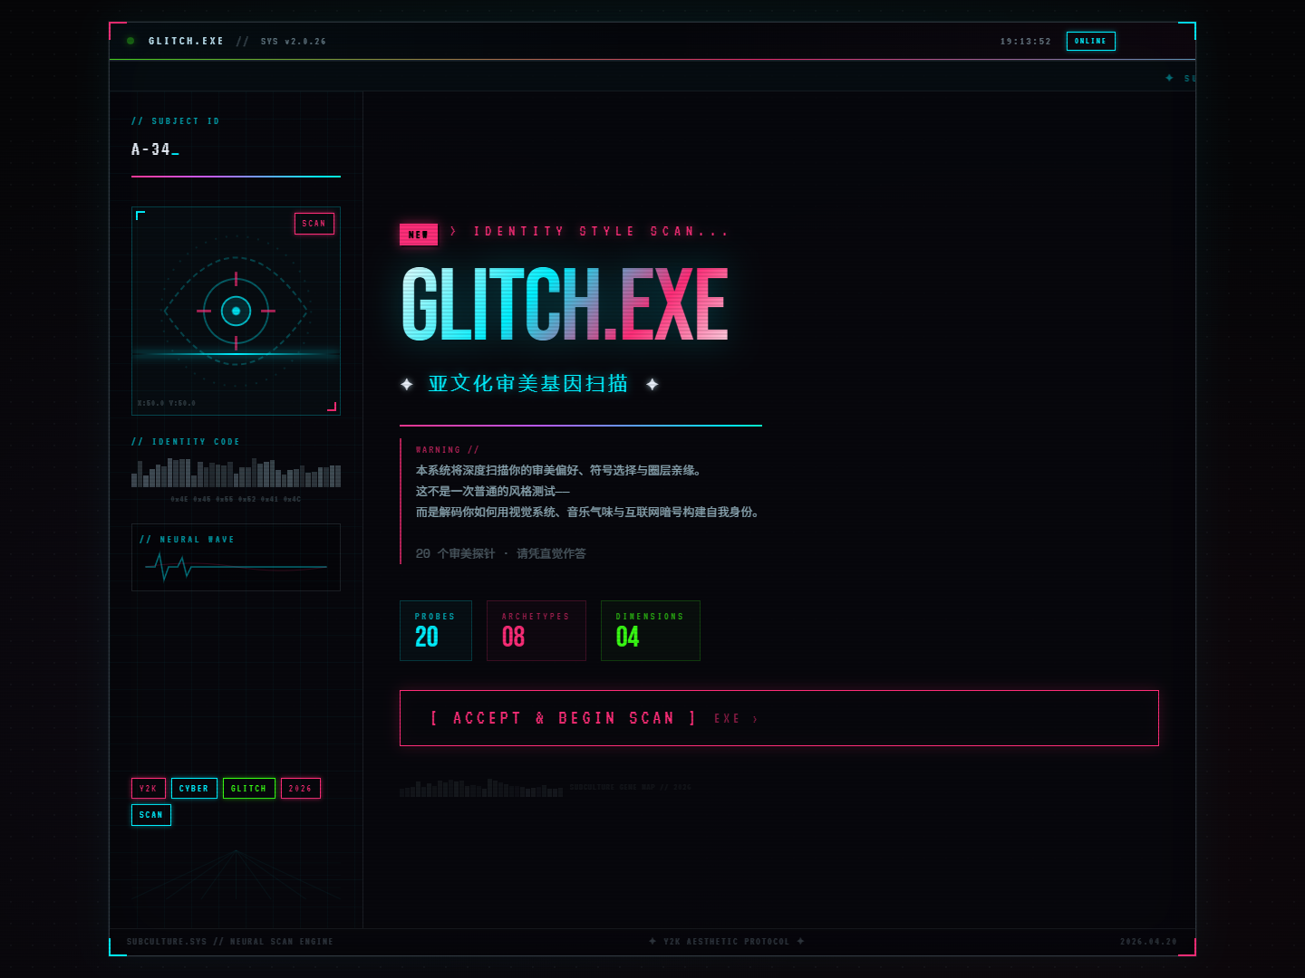Select the 2026 tag
This screenshot has width=1305, height=978.
click(301, 789)
